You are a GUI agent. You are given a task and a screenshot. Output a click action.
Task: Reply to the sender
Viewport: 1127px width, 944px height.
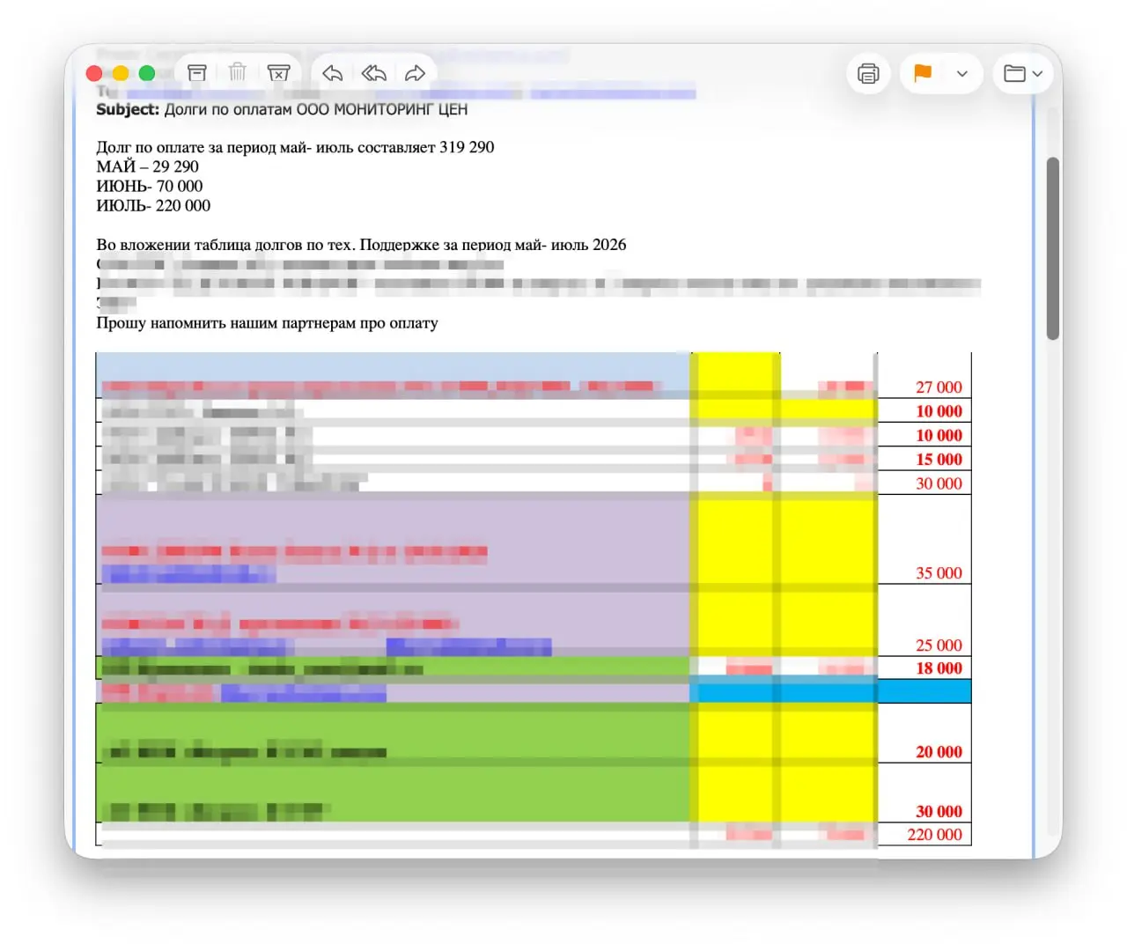(x=332, y=73)
